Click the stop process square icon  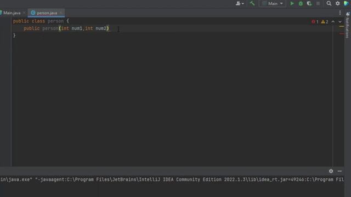pyautogui.click(x=318, y=4)
